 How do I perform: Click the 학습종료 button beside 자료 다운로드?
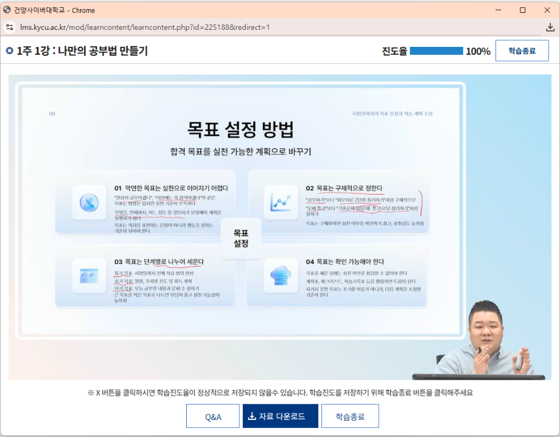(350, 416)
